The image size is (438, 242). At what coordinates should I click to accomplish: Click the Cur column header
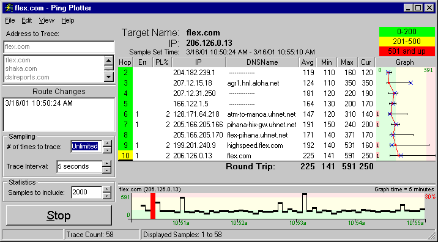[366, 62]
